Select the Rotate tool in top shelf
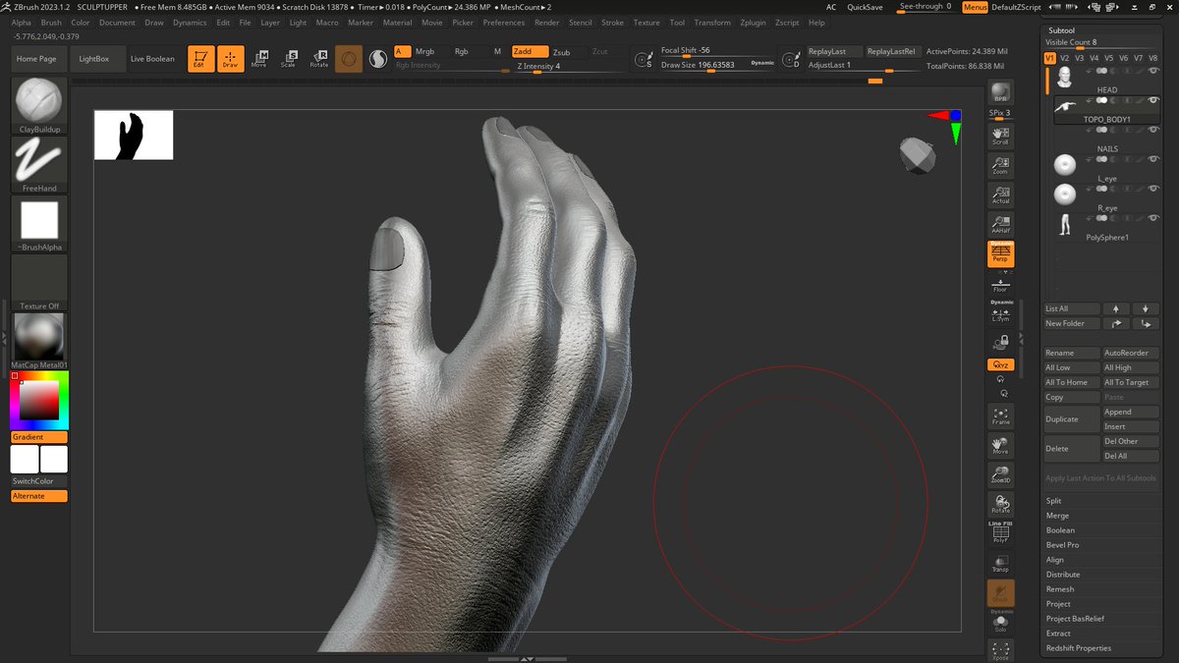Viewport: 1179px width, 663px height. [319, 59]
